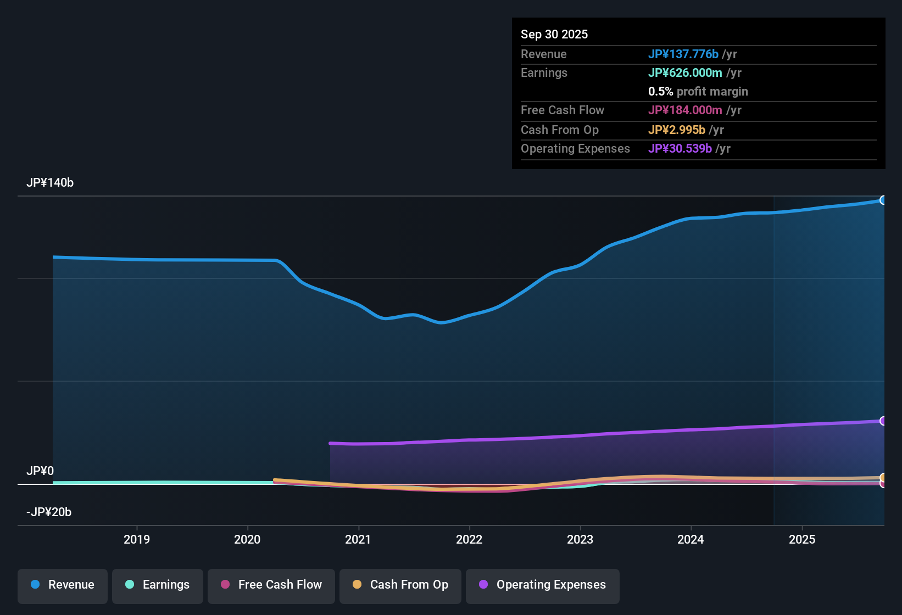Click the JP¥137.776b revenue value
Viewport: 902px width, 615px height.
coord(684,54)
